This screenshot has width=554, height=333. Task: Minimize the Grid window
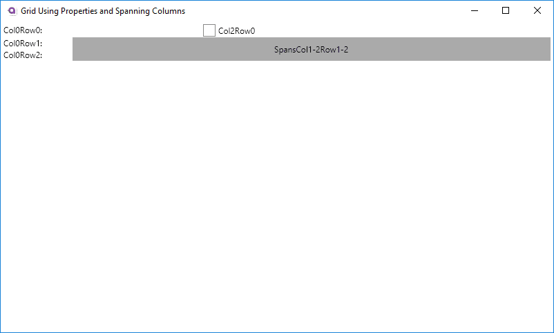click(474, 11)
